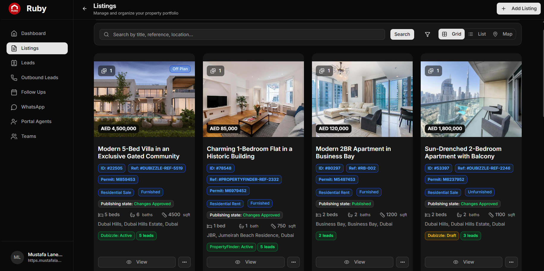544x271 pixels.
Task: Switch to the List view
Action: (x=477, y=34)
